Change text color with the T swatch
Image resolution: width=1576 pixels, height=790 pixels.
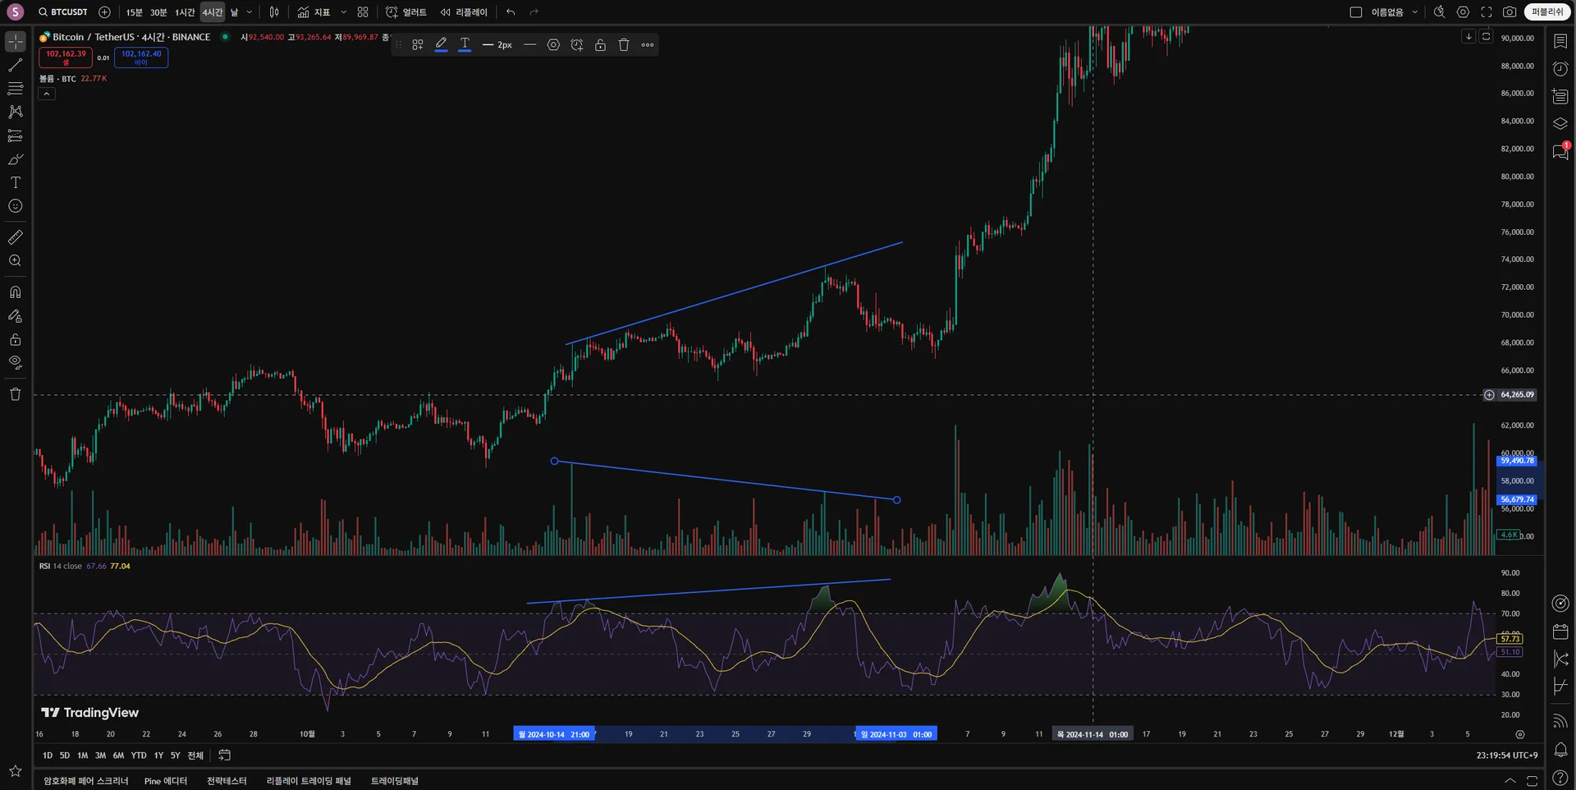point(465,45)
